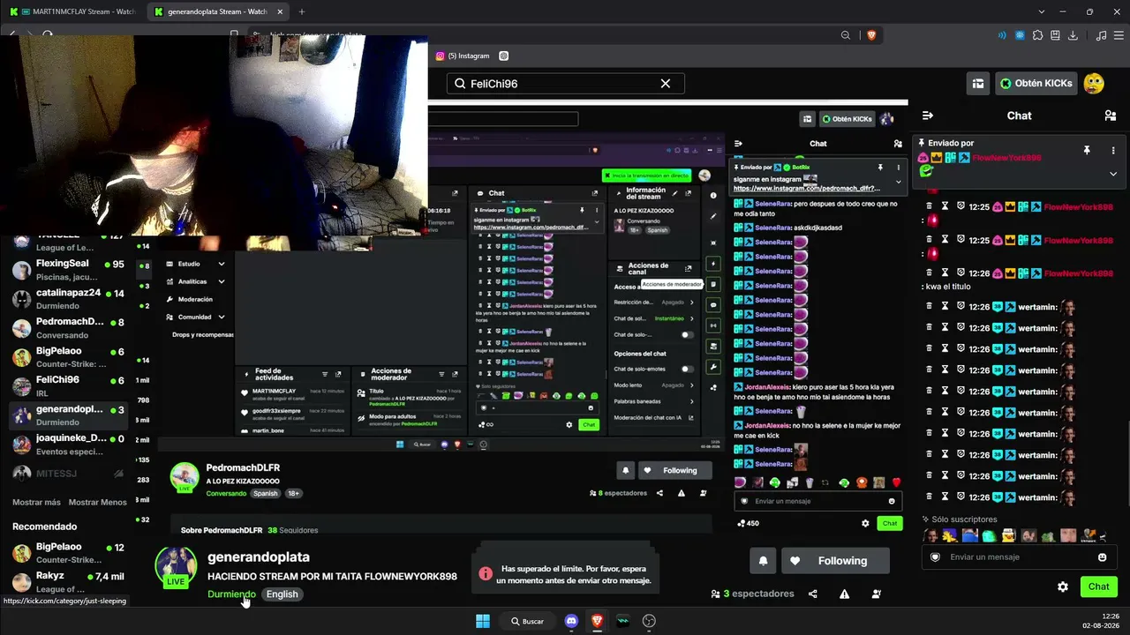
Task: Switch to the MART1NMCFLAY Stream tab
Action: pyautogui.click(x=72, y=11)
